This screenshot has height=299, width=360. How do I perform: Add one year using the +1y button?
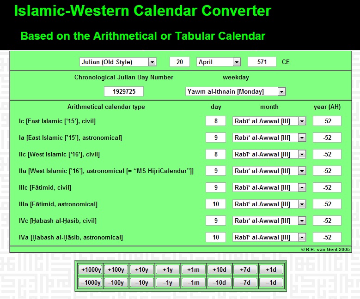[x=167, y=269]
